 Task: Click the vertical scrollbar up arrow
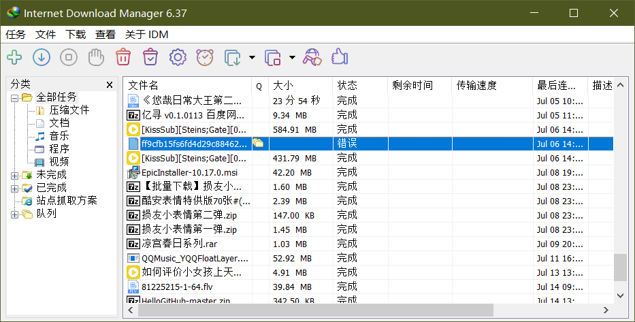[620, 85]
